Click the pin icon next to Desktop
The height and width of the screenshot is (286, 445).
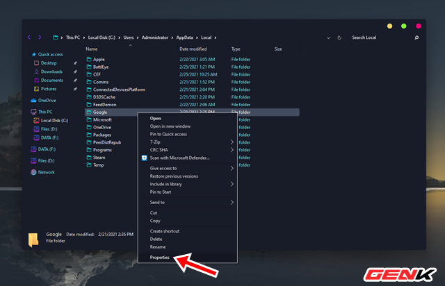[x=75, y=63]
